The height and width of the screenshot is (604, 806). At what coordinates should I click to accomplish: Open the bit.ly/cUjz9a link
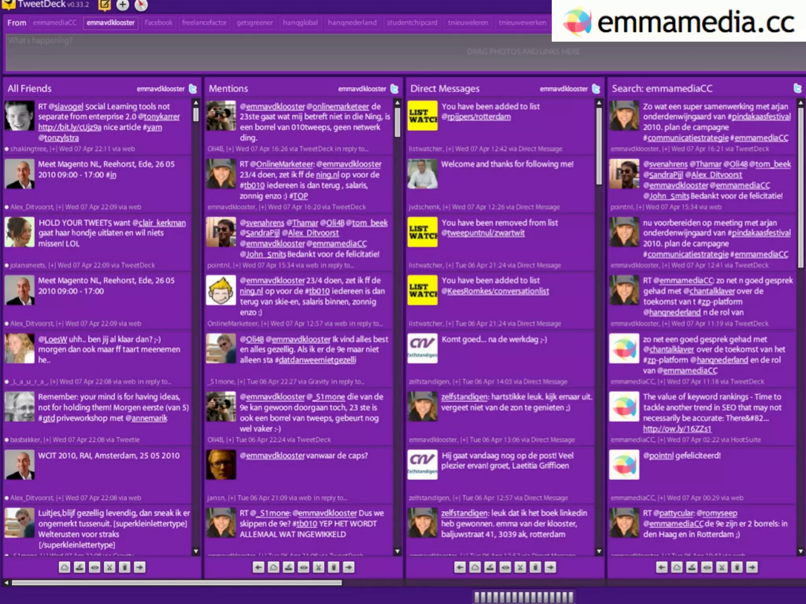click(70, 127)
